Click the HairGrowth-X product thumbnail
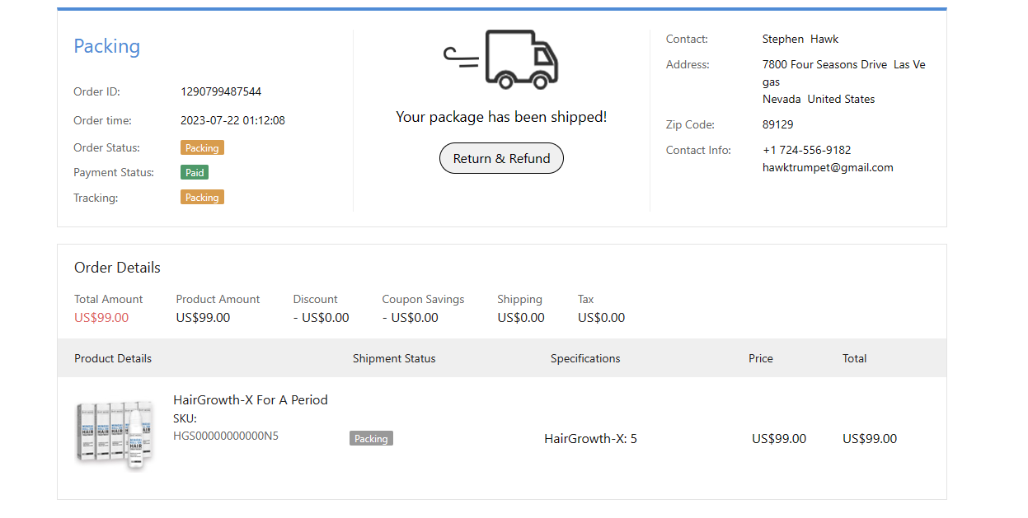 (114, 436)
